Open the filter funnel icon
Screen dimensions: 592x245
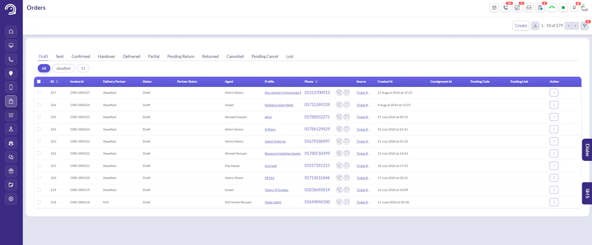coord(585,25)
